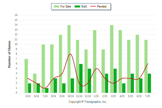This screenshot has width=162, height=108.
Task: Click the 'Number of Homes' axis title
Action: (x=9, y=54)
